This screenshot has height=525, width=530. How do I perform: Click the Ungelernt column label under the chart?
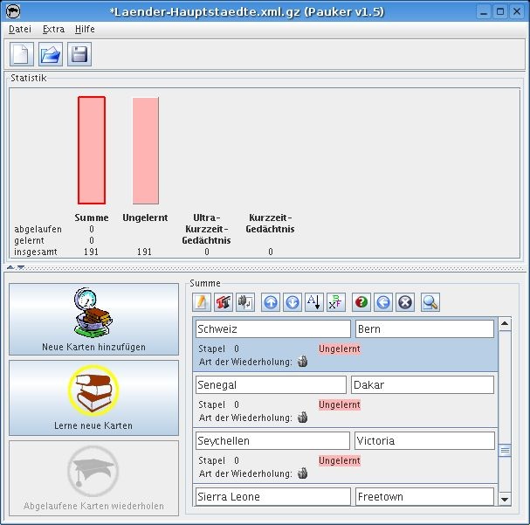coord(145,218)
